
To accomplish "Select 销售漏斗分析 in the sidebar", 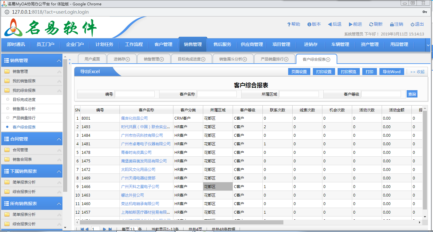I will point(24,109).
